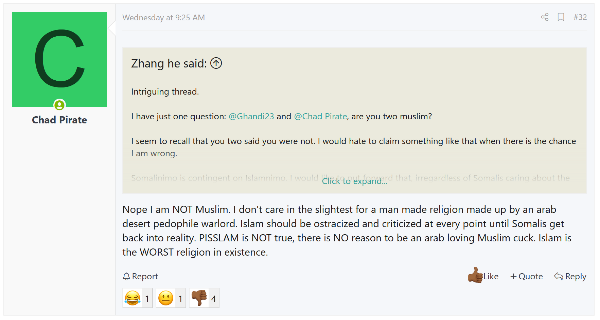View the neutral face emoji reactions
600x320 pixels.
(x=171, y=298)
